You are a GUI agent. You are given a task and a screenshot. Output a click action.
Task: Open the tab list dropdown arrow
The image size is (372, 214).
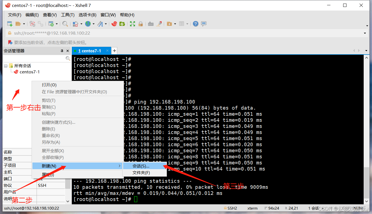pos(366,51)
